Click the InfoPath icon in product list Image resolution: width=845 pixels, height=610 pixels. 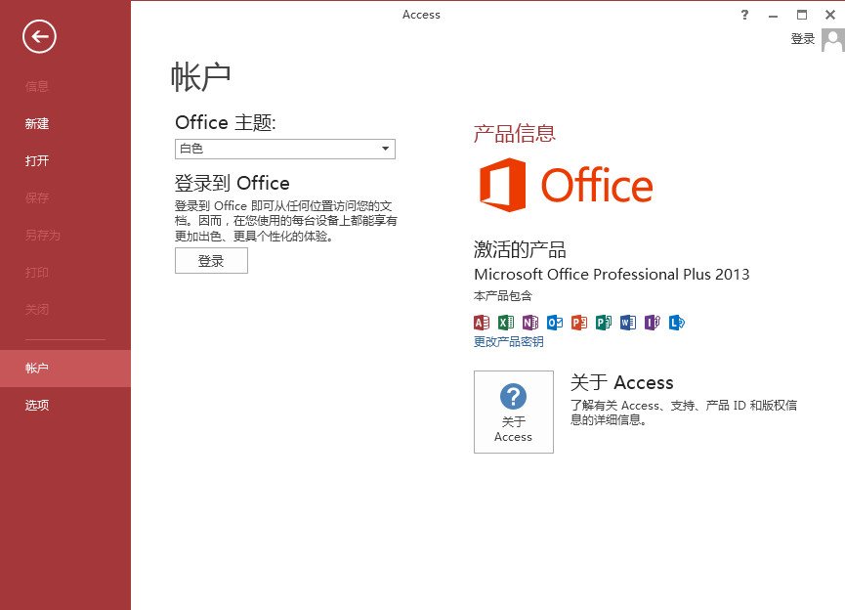coord(653,323)
